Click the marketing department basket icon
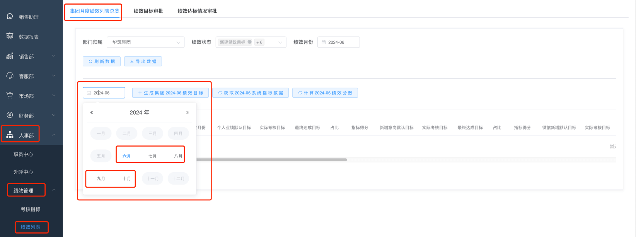This screenshot has width=636, height=237. 10,95
